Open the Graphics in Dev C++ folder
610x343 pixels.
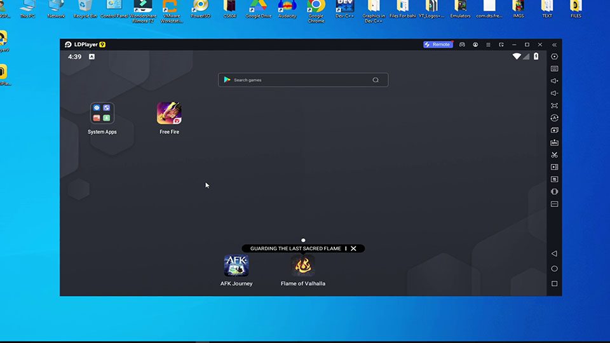[x=374, y=10]
